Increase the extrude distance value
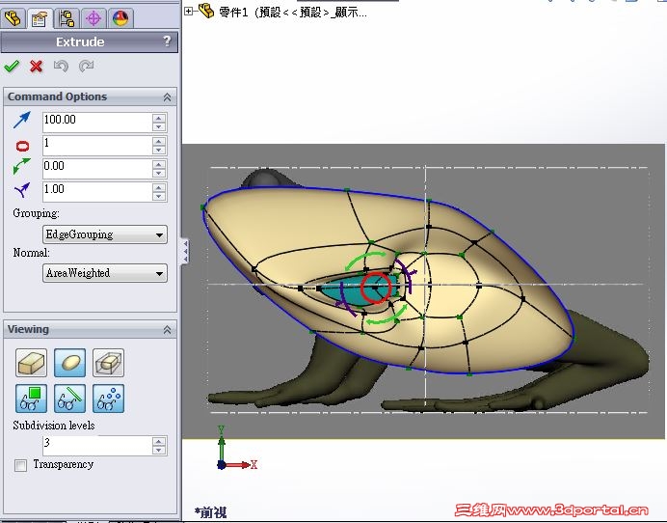 click(159, 119)
